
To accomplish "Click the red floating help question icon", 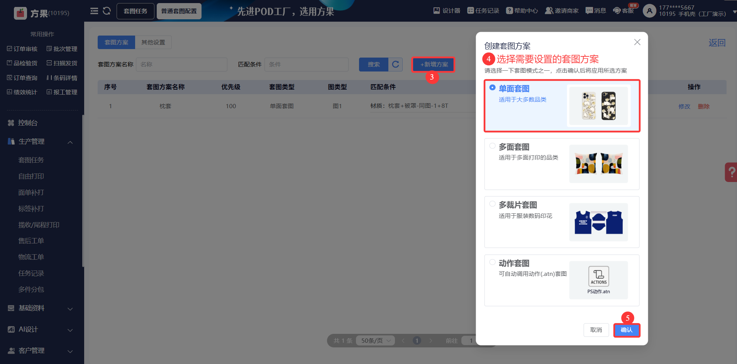I will point(731,172).
